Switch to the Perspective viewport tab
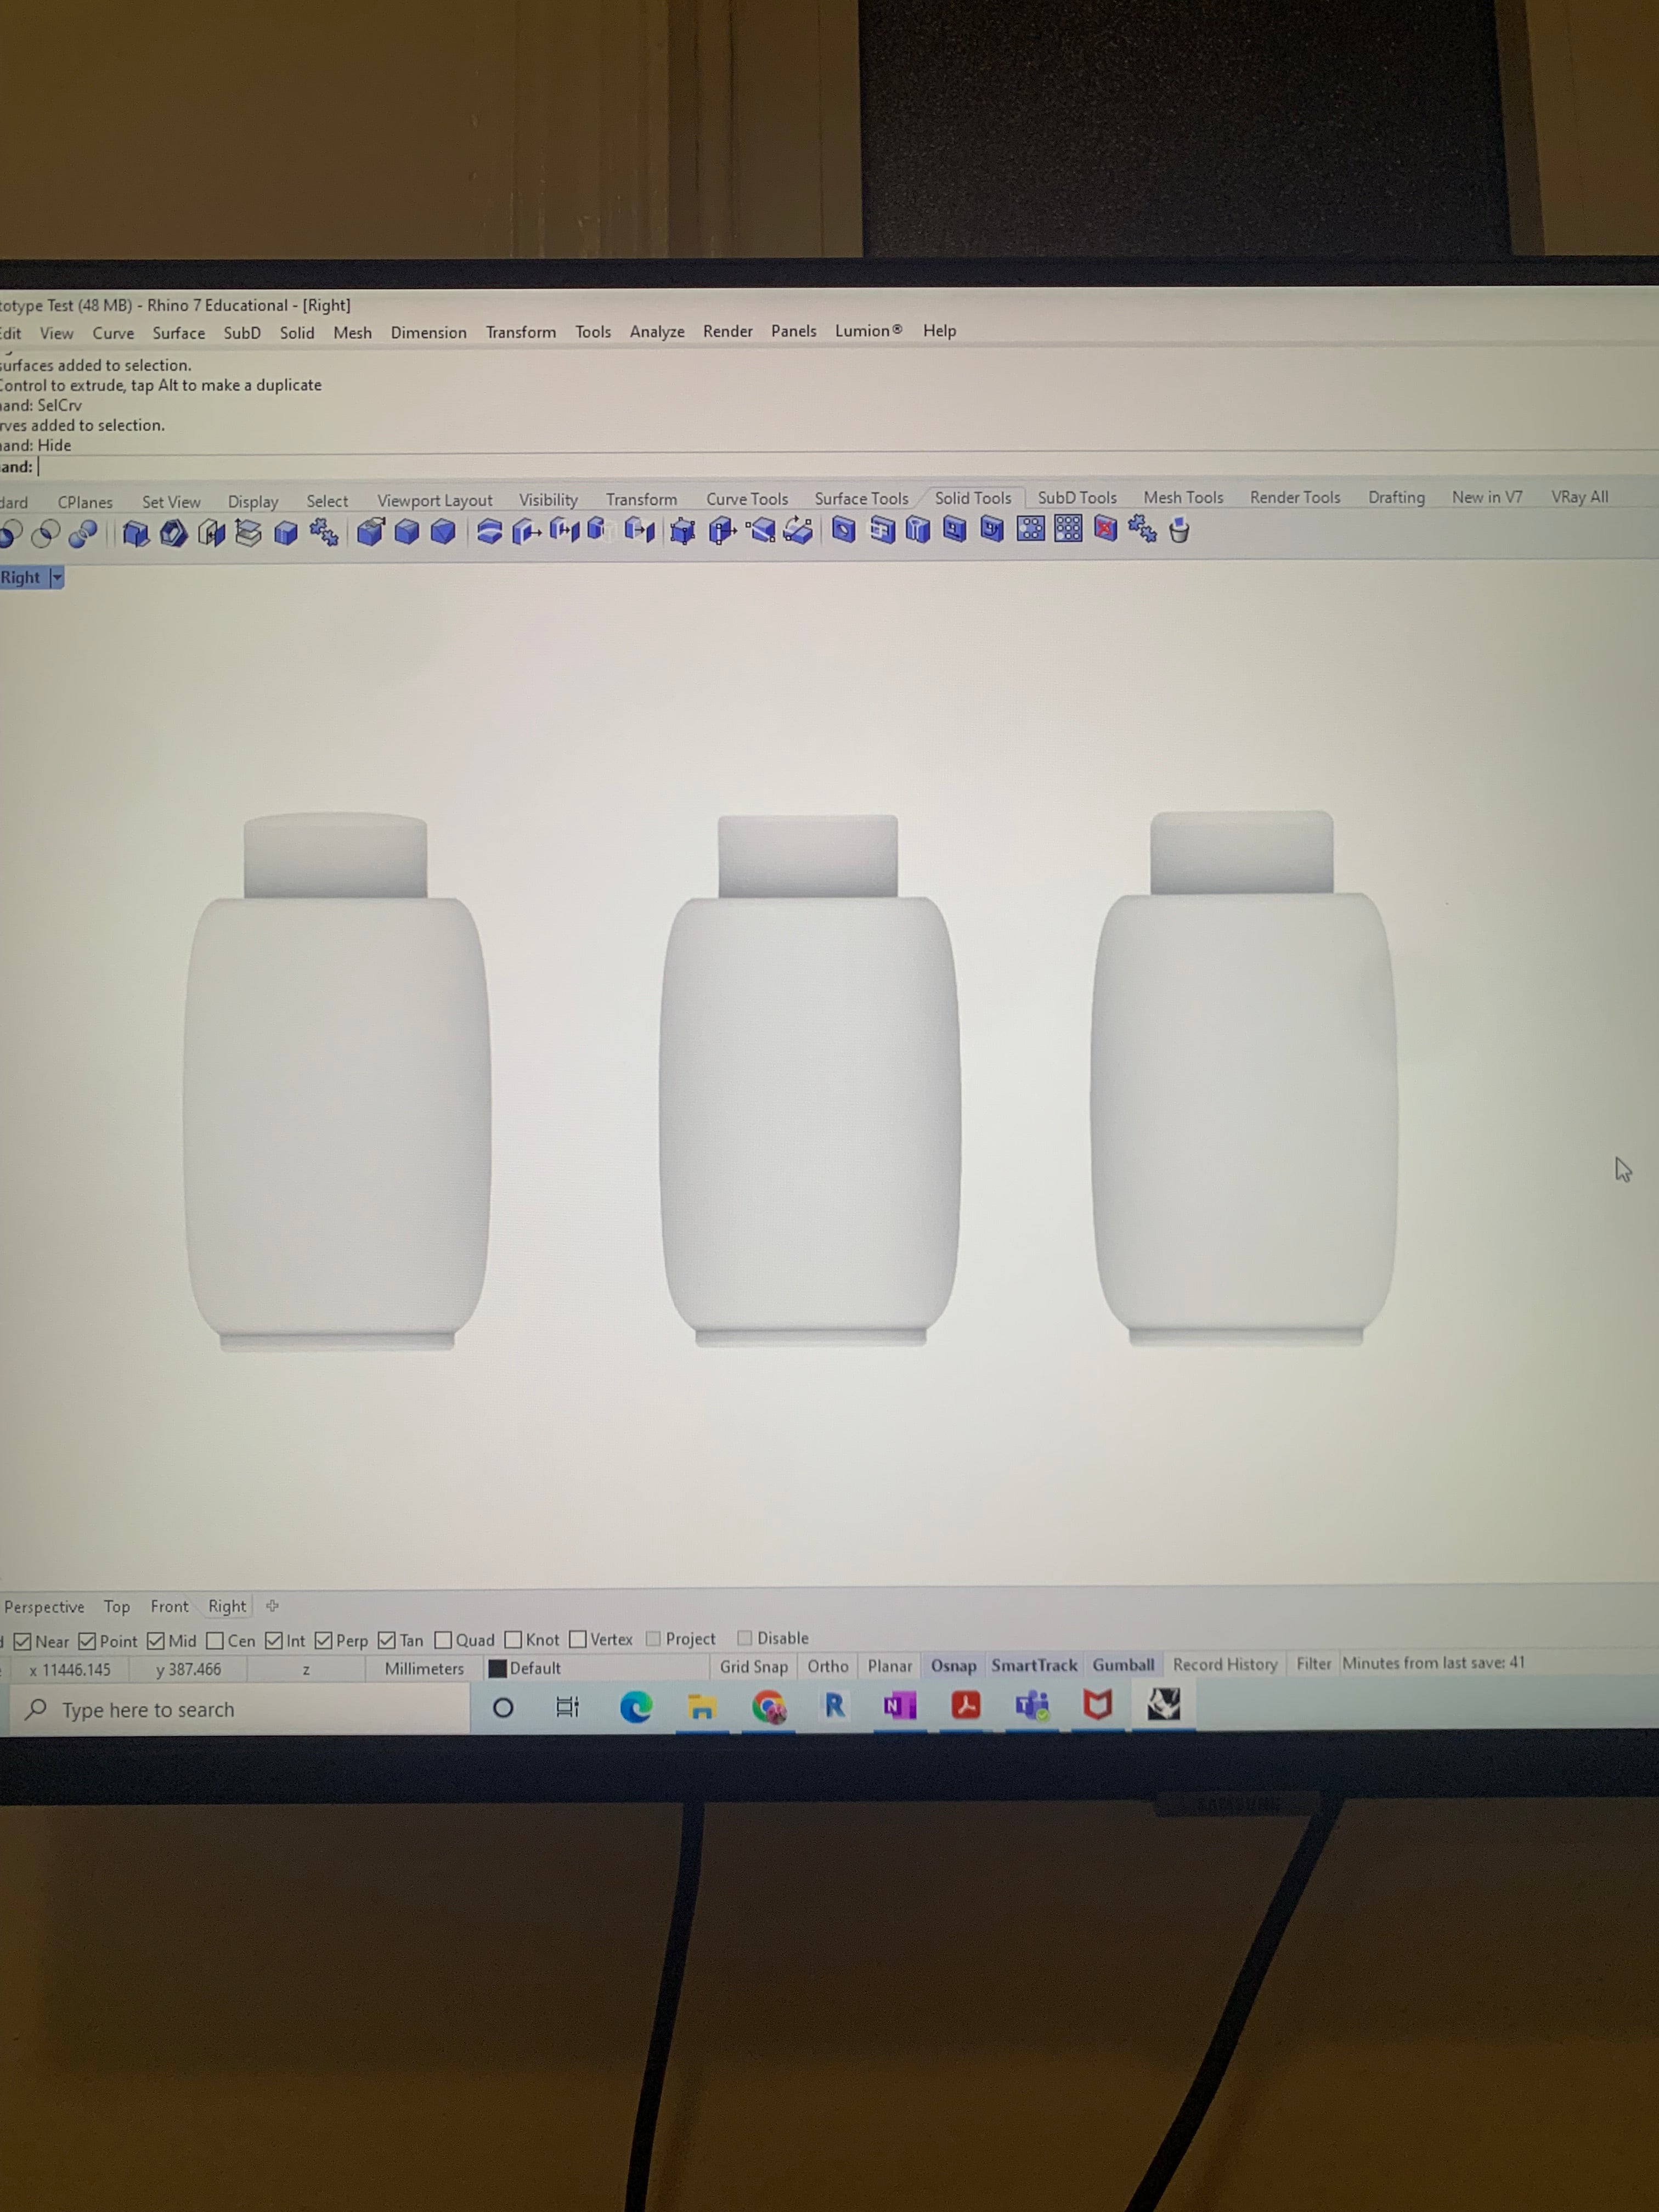The image size is (1659, 2212). click(44, 1607)
